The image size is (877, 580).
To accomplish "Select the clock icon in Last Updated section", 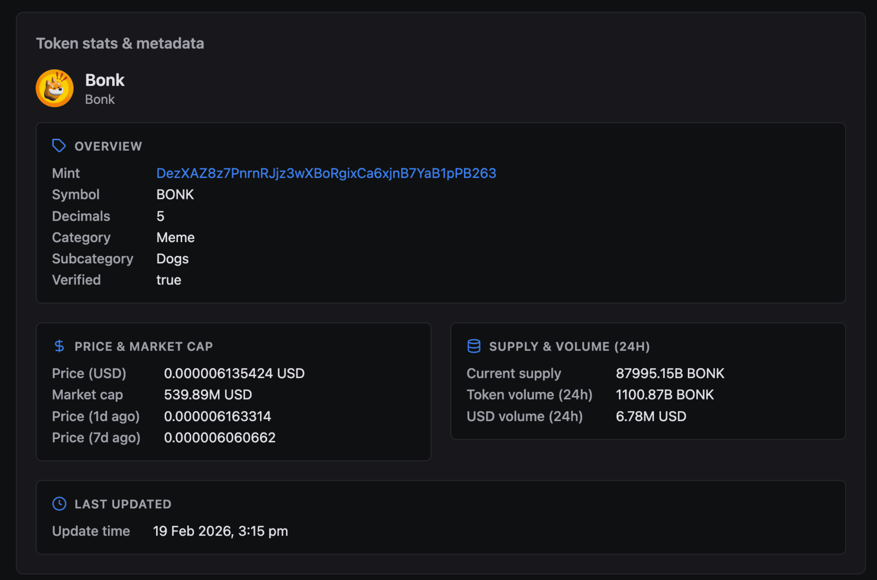I will 59,503.
